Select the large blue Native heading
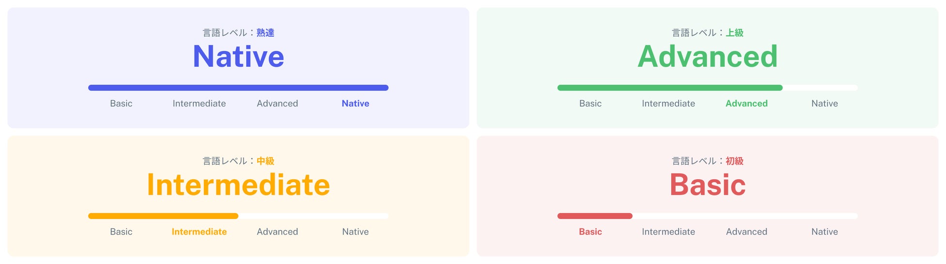This screenshot has height=264, width=946. pos(238,57)
